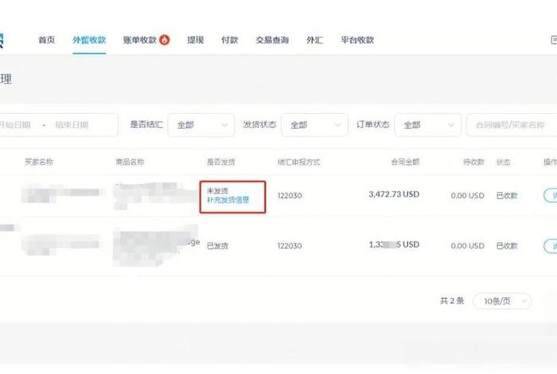The width and height of the screenshot is (557, 374).
Task: Go to the 外汇 tab
Action: tap(315, 40)
